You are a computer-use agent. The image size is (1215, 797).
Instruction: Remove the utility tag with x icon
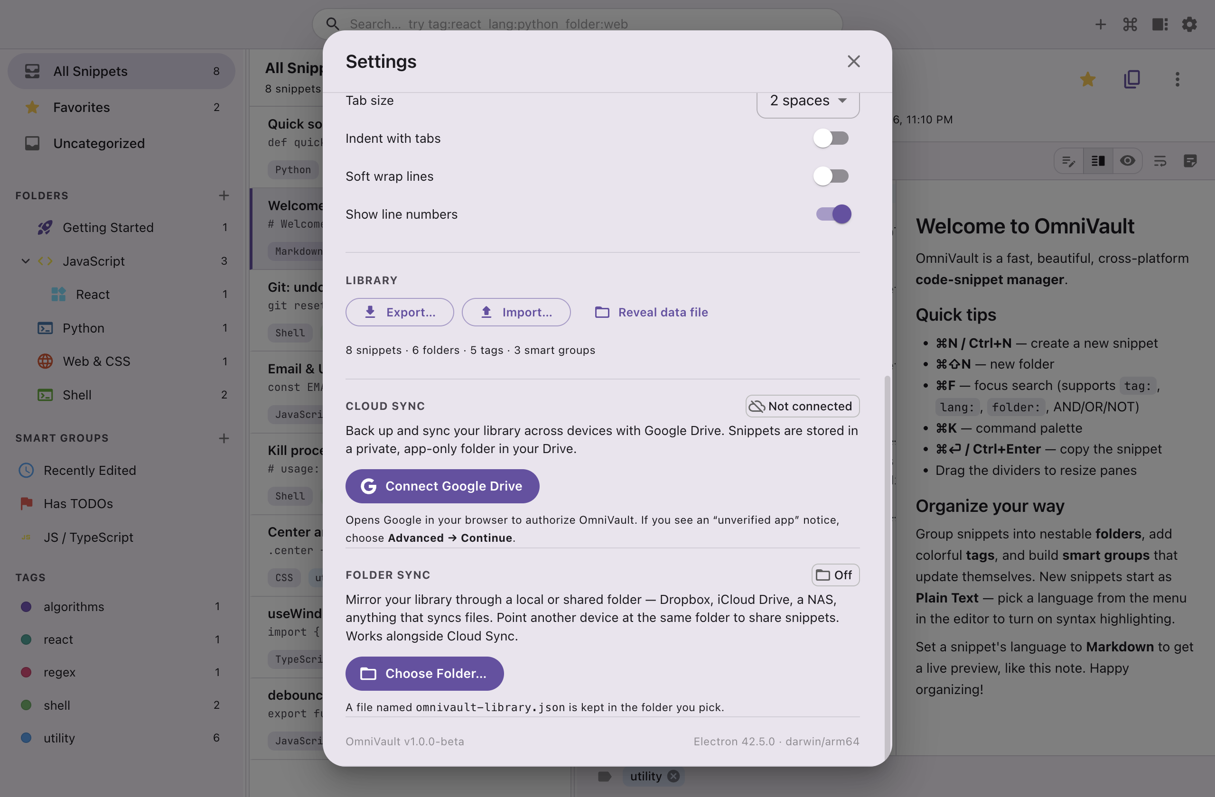tap(674, 776)
